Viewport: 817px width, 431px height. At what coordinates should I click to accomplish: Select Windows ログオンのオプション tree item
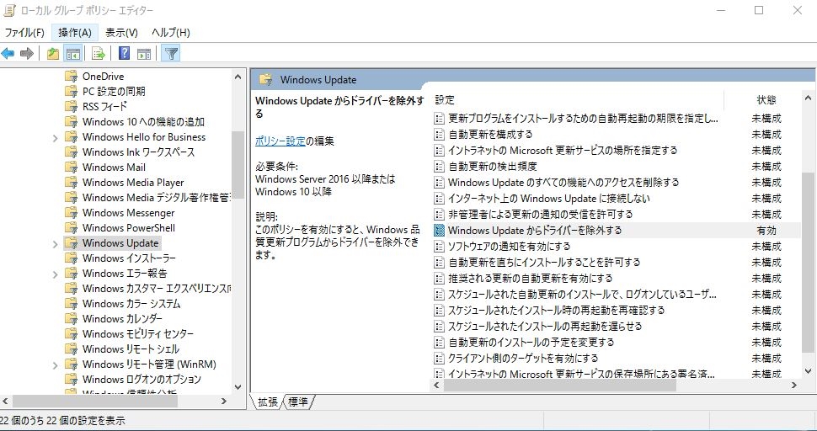142,379
